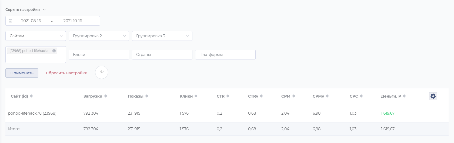Open table column settings gear
454x143 pixels.
[x=433, y=96]
